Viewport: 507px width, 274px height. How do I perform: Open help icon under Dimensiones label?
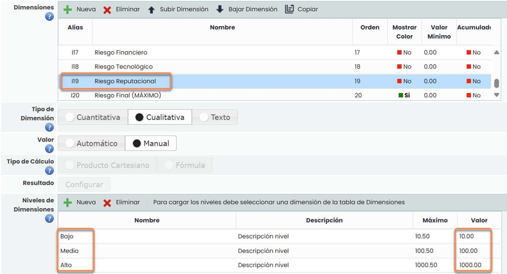[49, 17]
